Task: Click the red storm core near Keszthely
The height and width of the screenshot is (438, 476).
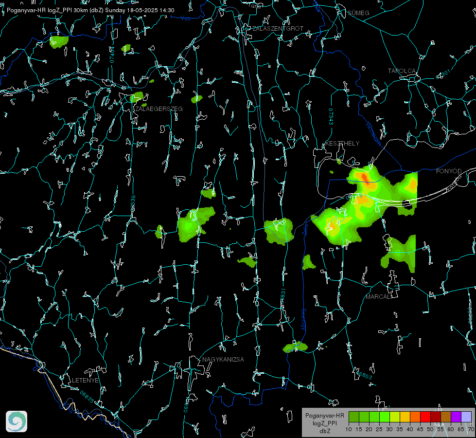Action: pos(366,179)
